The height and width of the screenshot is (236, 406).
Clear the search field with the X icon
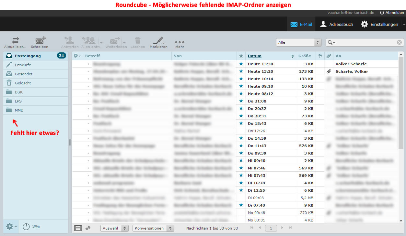pyautogui.click(x=399, y=42)
